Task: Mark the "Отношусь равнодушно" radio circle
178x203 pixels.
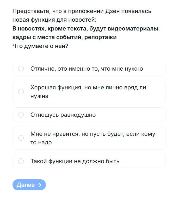Action: 21,115
